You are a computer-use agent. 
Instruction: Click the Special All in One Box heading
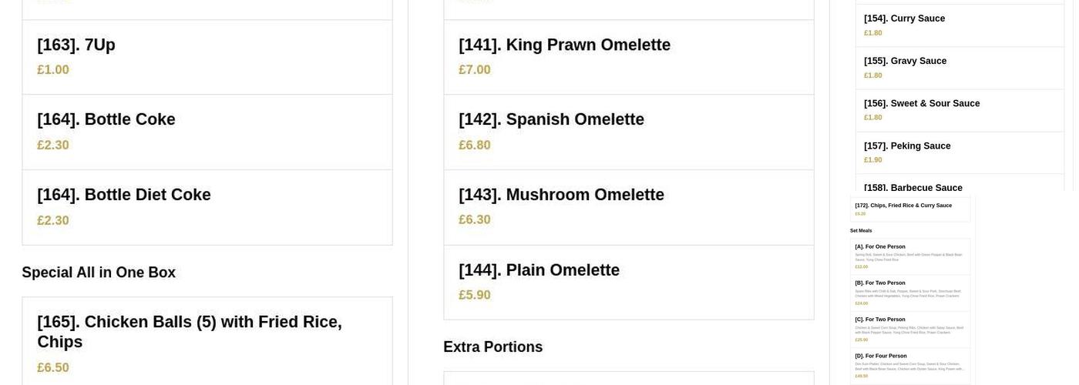(99, 273)
